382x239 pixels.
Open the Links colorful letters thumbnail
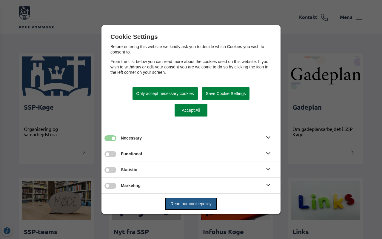(x=325, y=201)
